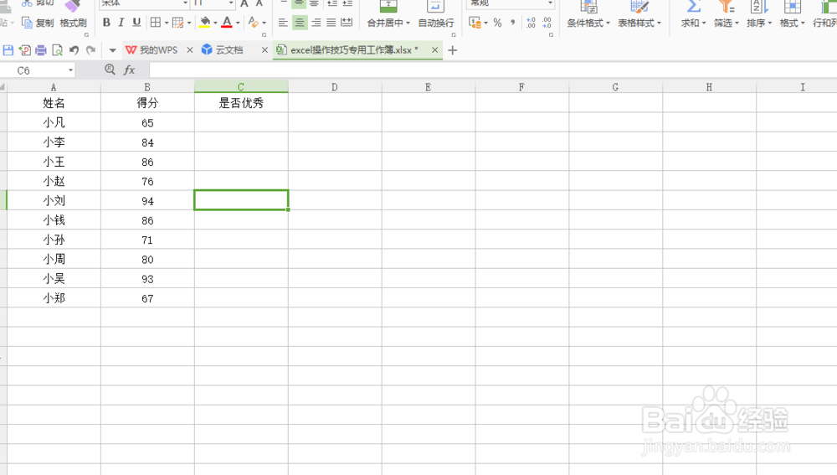
Task: Close the 我的WPS tab
Action: point(189,50)
